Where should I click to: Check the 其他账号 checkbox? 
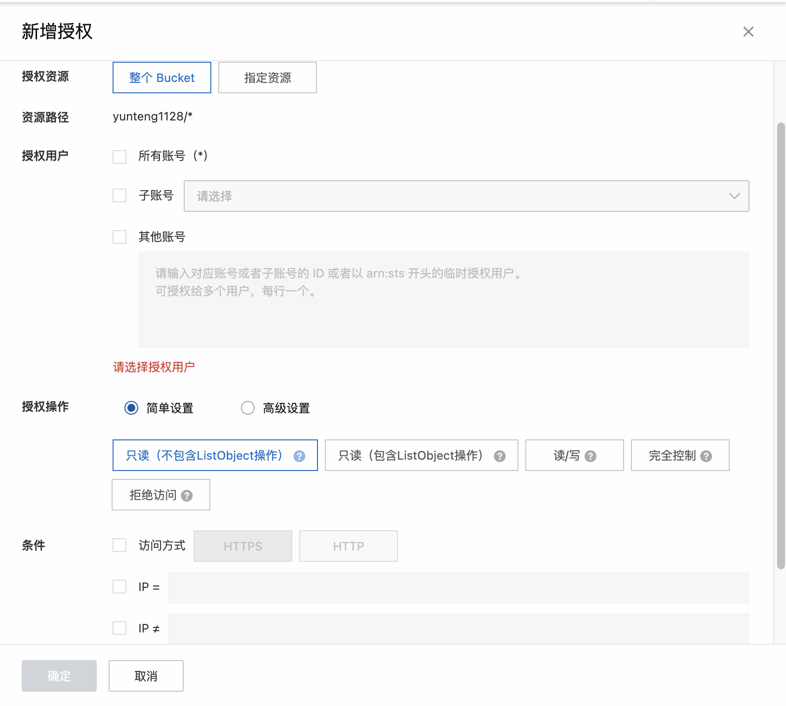(119, 237)
